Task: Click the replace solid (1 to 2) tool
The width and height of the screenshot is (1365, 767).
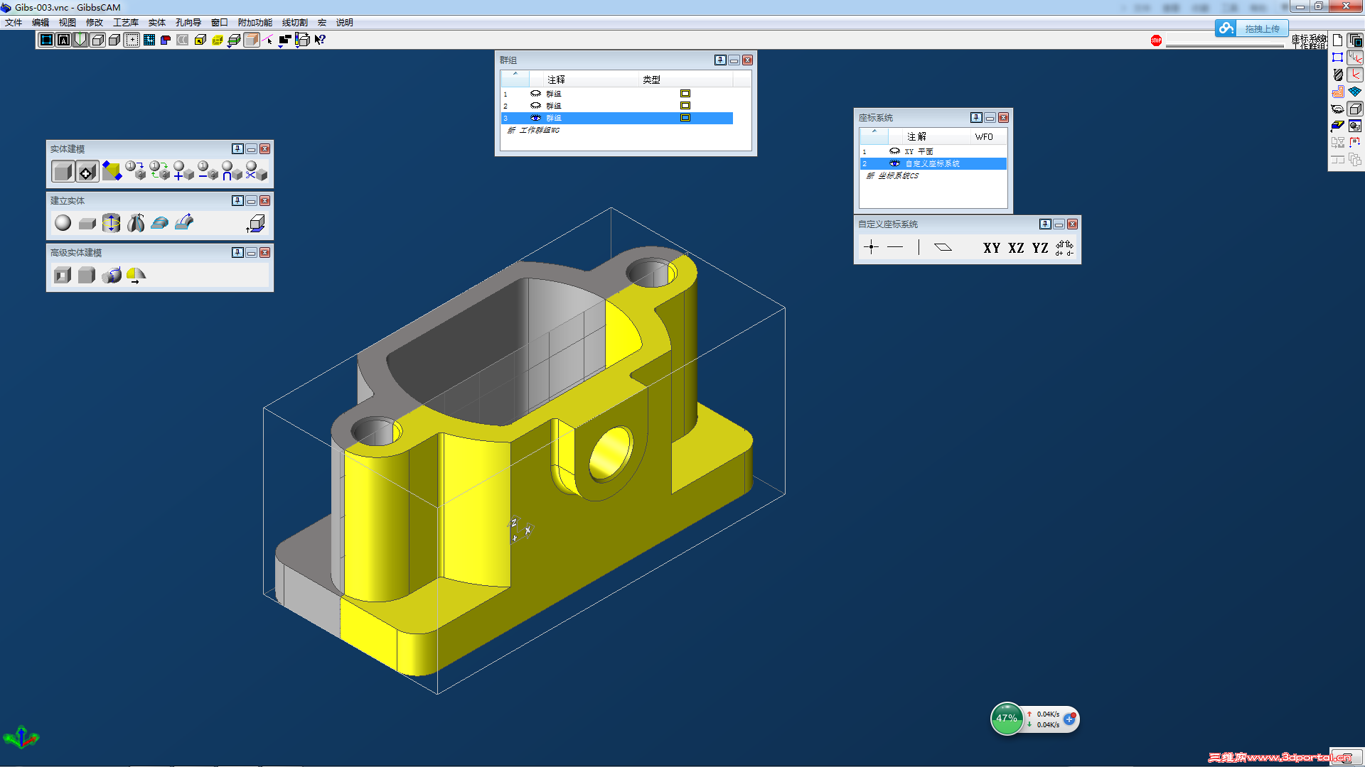Action: [135, 170]
